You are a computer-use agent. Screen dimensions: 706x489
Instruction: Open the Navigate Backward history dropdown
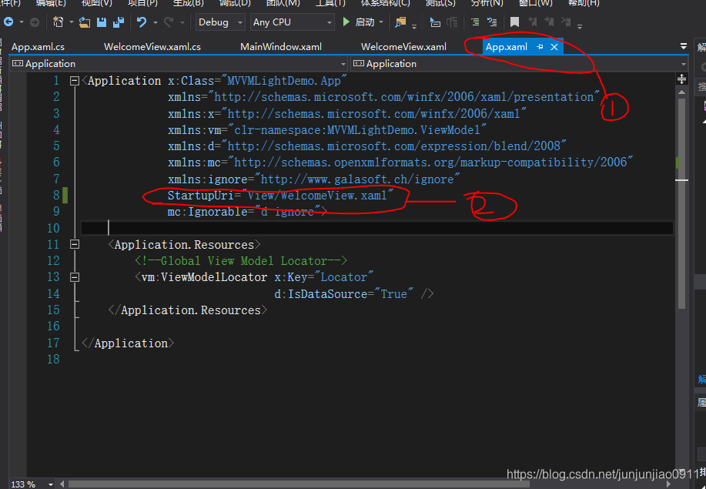click(21, 22)
